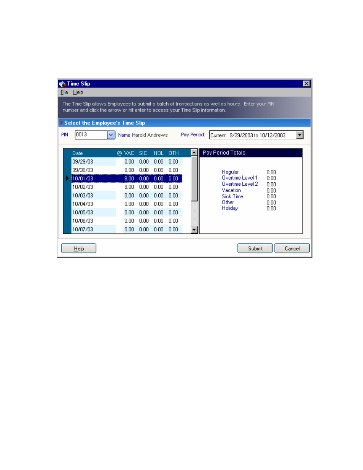Select the 10/07/03 date row

127,229
